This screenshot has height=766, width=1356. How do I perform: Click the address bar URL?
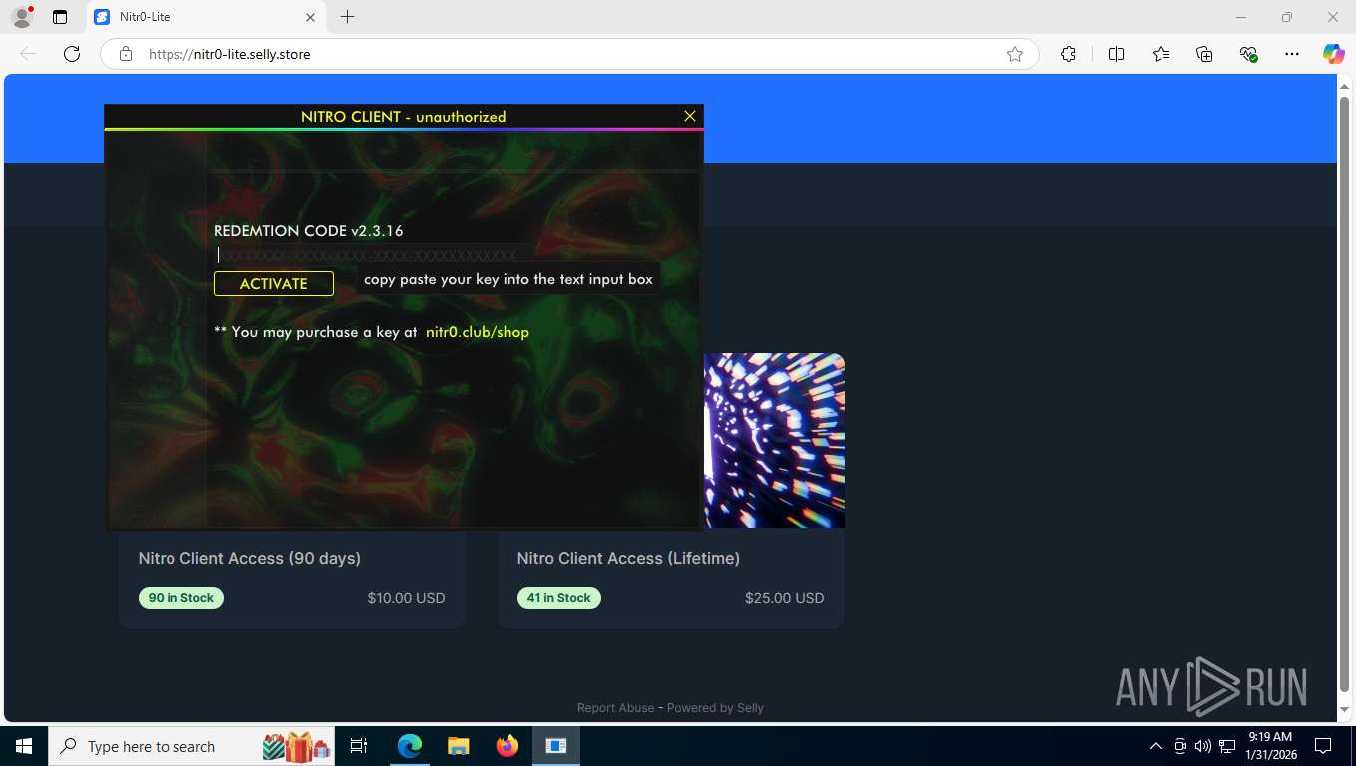click(x=229, y=54)
